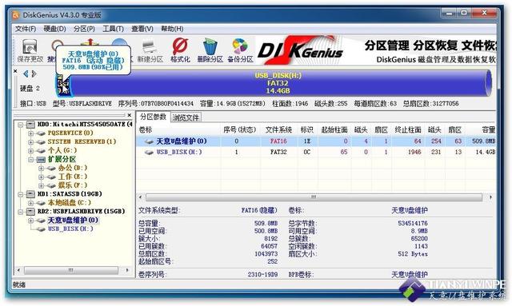Open the 硬盘(D) disk menu
This screenshot has width=512, height=306.
pos(54,29)
